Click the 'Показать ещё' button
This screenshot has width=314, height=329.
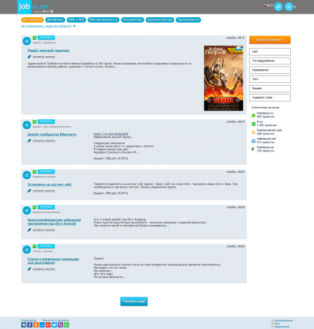click(x=134, y=302)
